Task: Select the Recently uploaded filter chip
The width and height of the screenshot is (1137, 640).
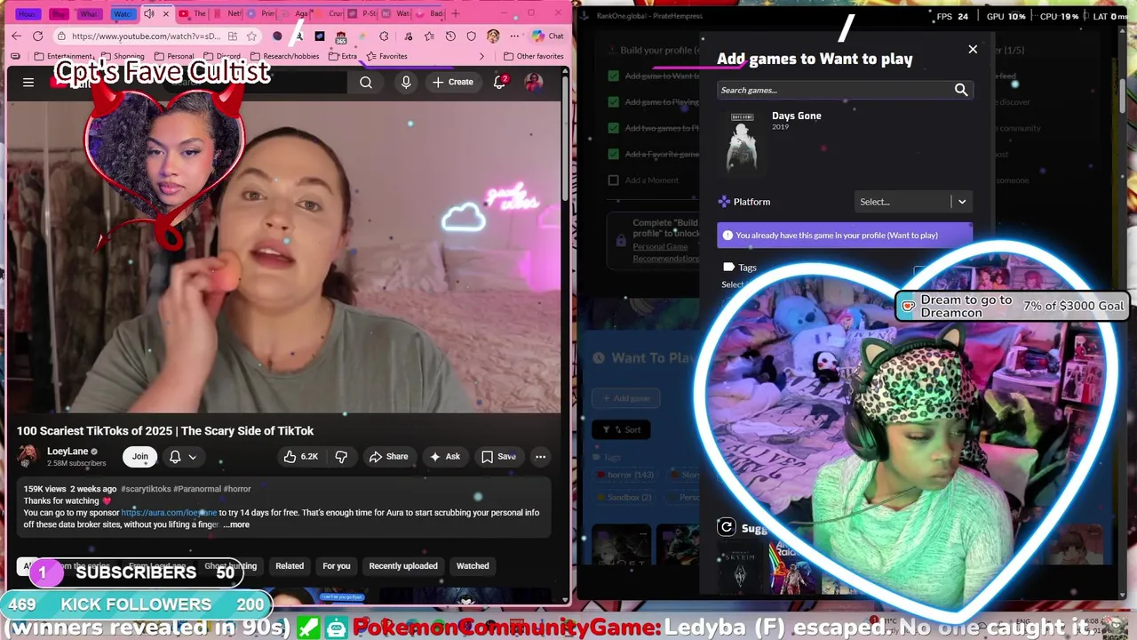Action: 403,566
